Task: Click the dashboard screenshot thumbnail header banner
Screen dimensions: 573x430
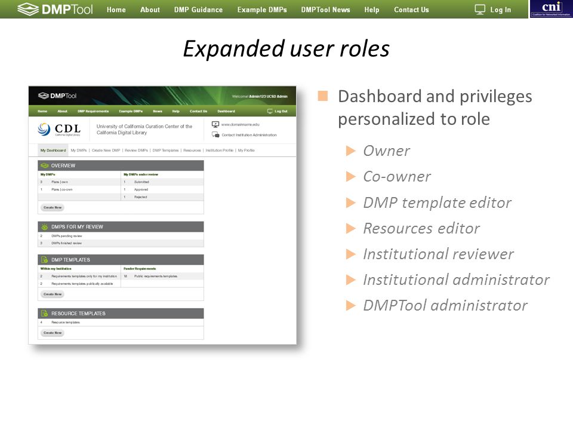Action: pyautogui.click(x=162, y=96)
